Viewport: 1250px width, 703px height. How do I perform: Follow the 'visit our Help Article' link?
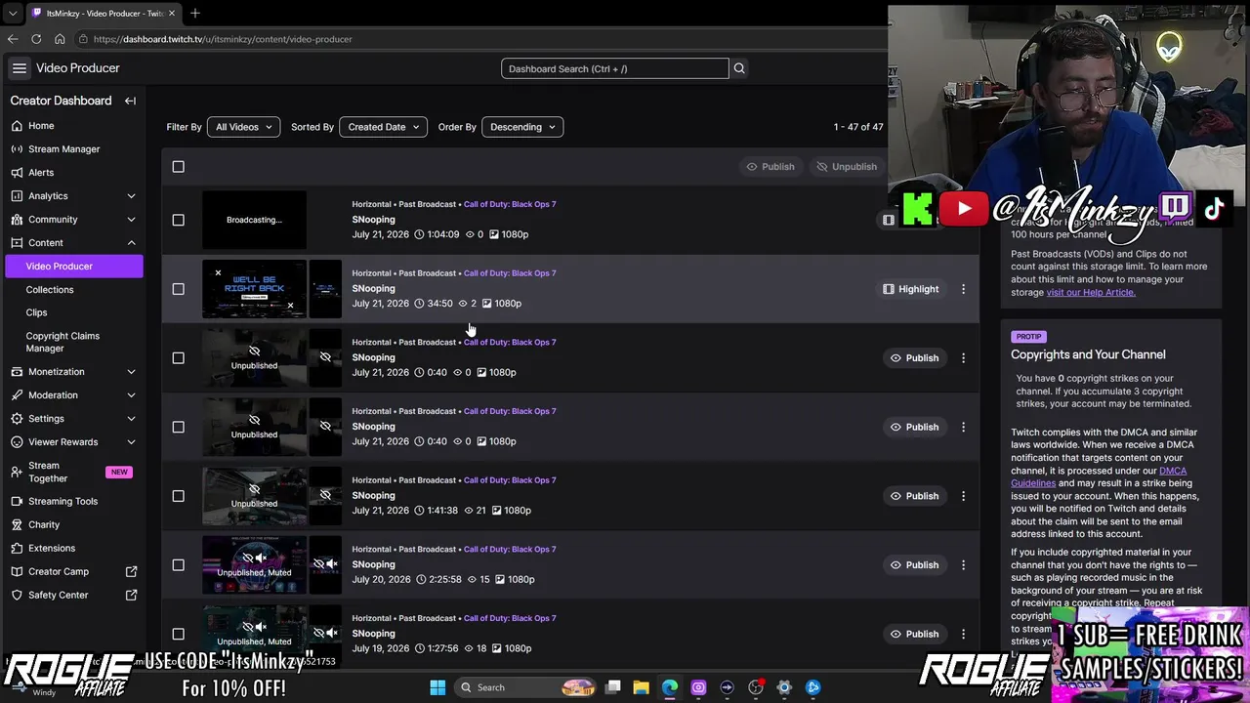(x=1091, y=292)
